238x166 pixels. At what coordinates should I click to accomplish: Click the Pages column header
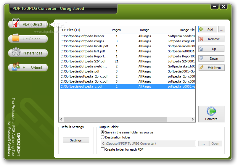pos(116,30)
